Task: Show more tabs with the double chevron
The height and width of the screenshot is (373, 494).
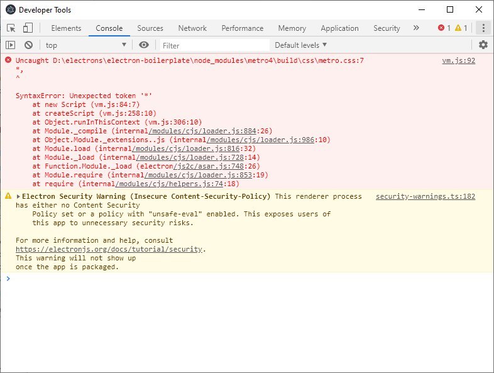Action: click(x=416, y=28)
